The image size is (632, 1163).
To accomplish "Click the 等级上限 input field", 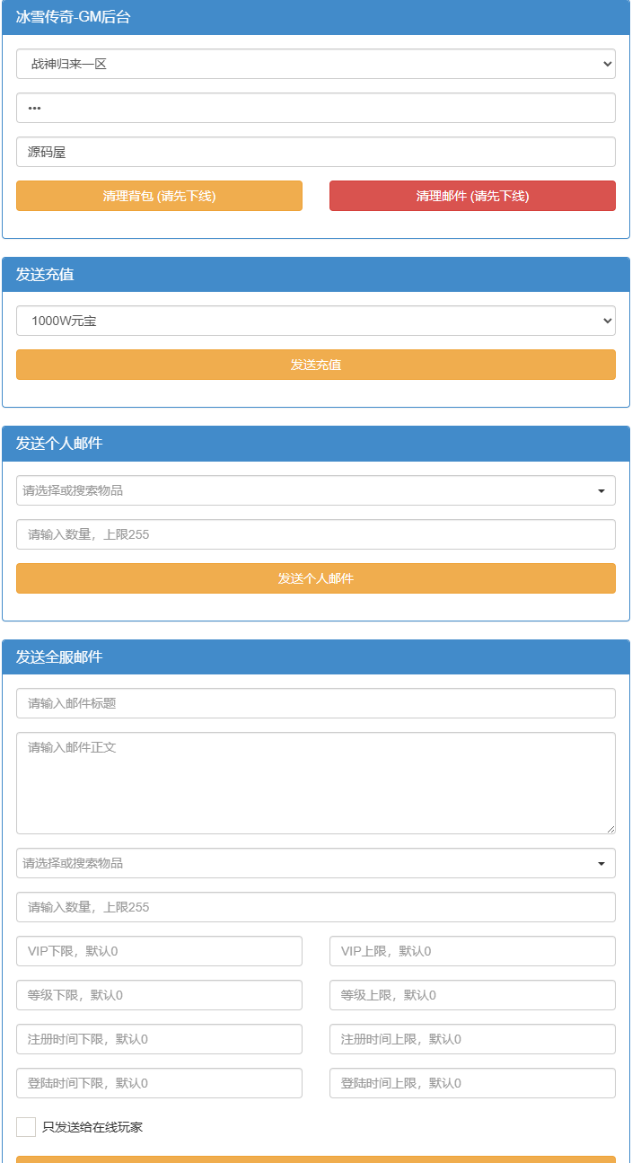I will pos(472,995).
